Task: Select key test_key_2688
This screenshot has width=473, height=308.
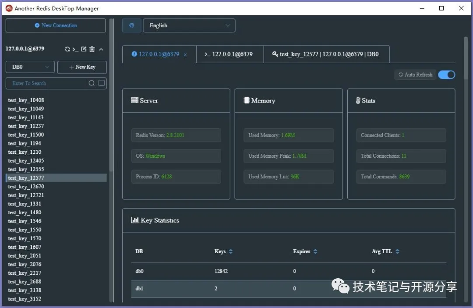Action: tap(56, 282)
